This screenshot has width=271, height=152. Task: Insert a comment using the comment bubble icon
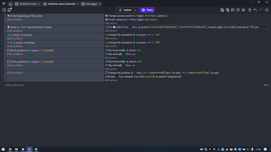point(238,10)
